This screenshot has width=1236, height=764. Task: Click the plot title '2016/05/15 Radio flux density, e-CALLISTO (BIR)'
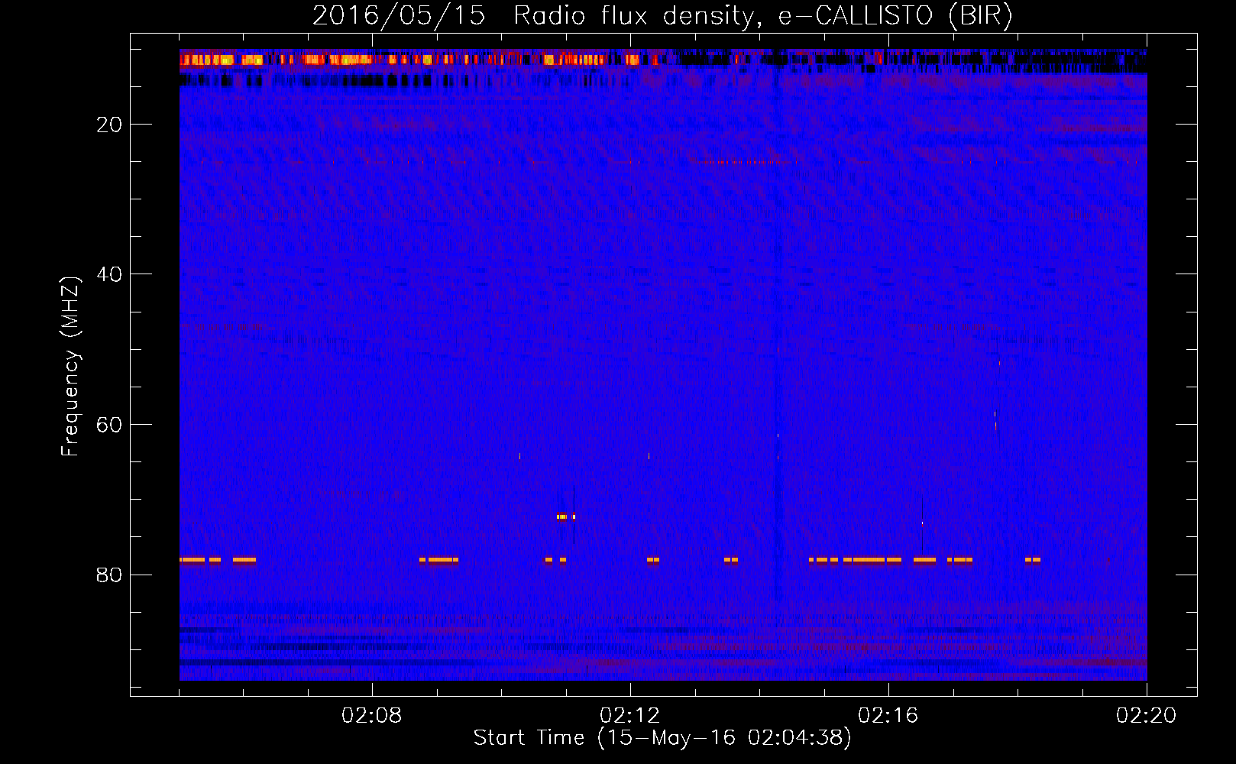[x=662, y=15]
